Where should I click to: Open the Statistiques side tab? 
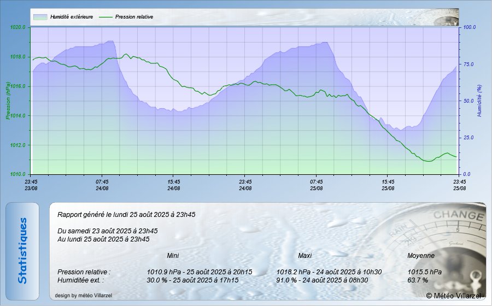(22, 251)
